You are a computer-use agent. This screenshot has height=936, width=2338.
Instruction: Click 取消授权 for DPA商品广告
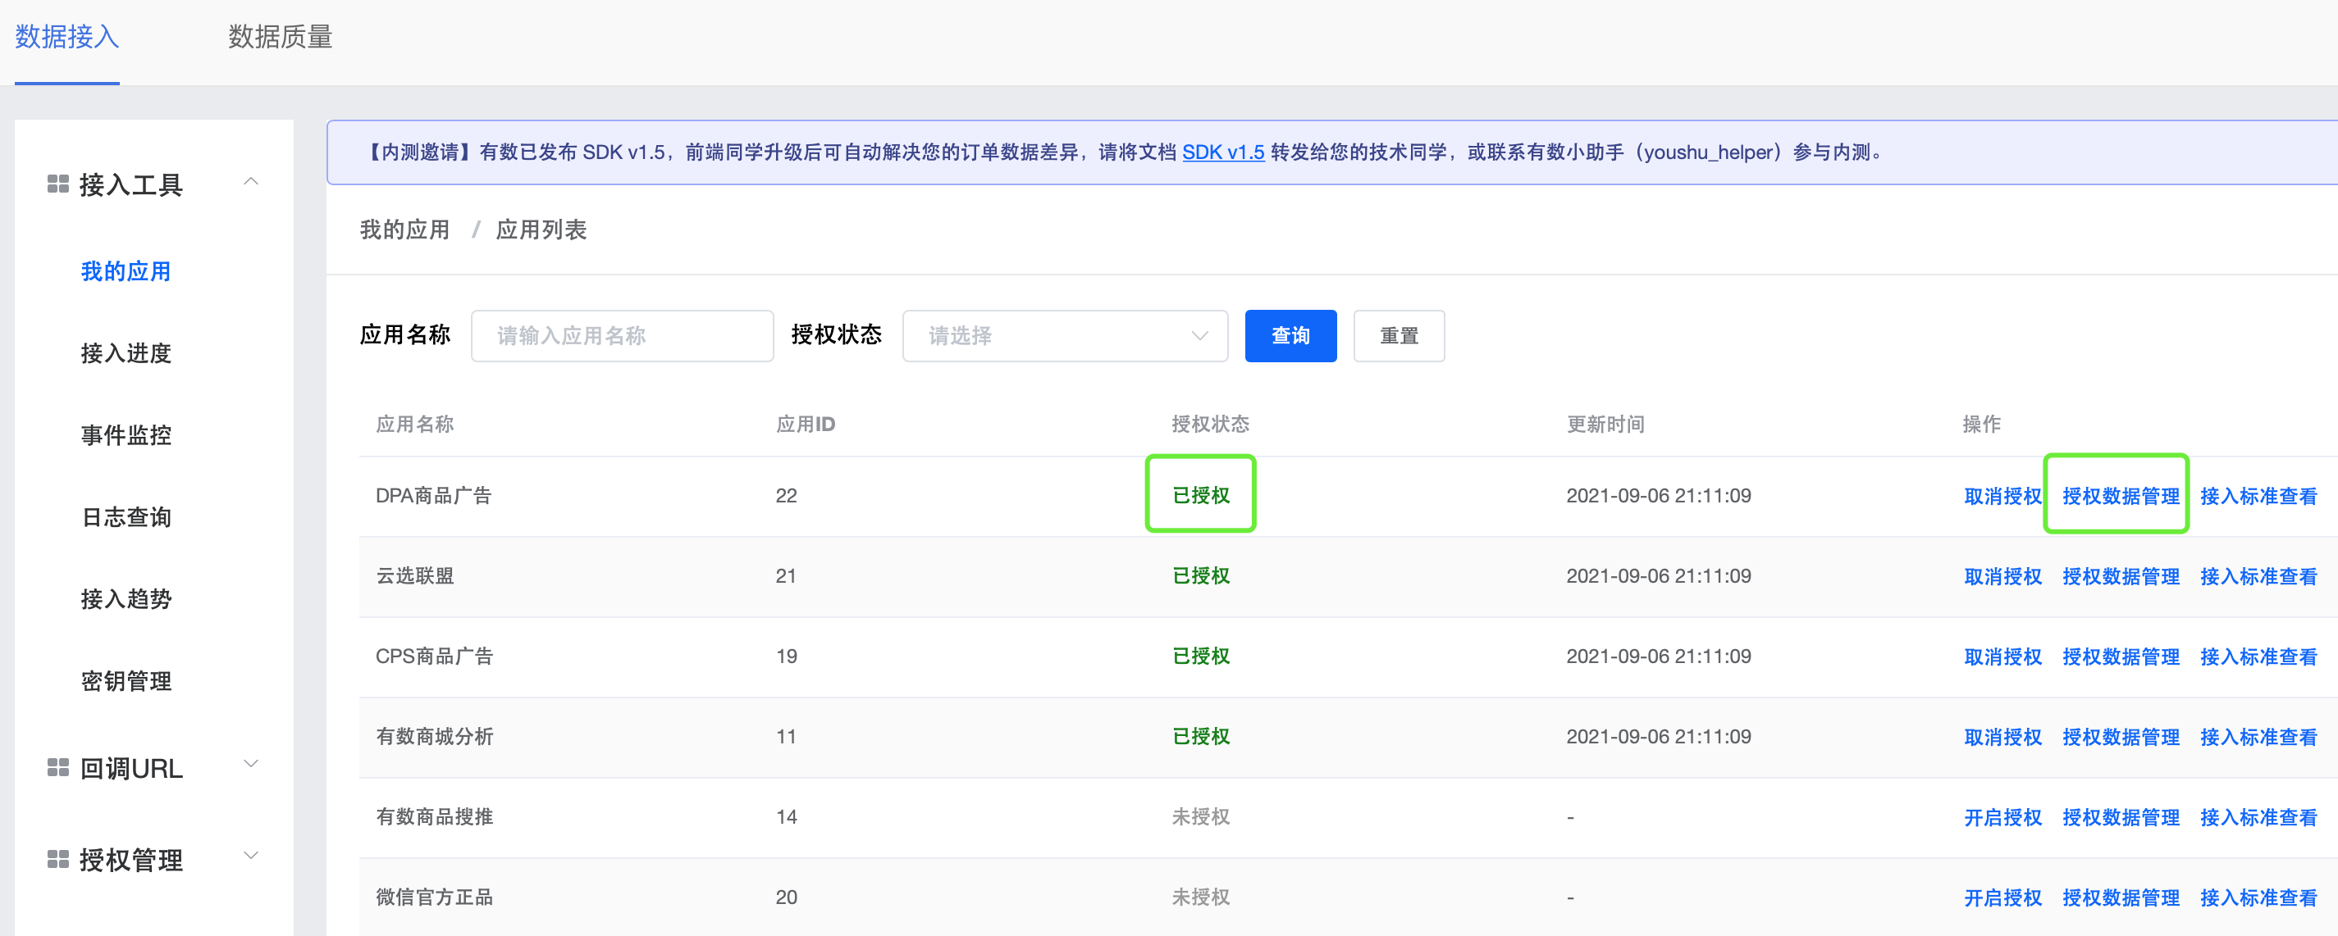click(2002, 496)
